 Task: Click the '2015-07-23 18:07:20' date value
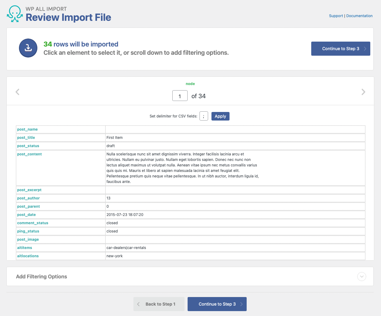coord(125,215)
